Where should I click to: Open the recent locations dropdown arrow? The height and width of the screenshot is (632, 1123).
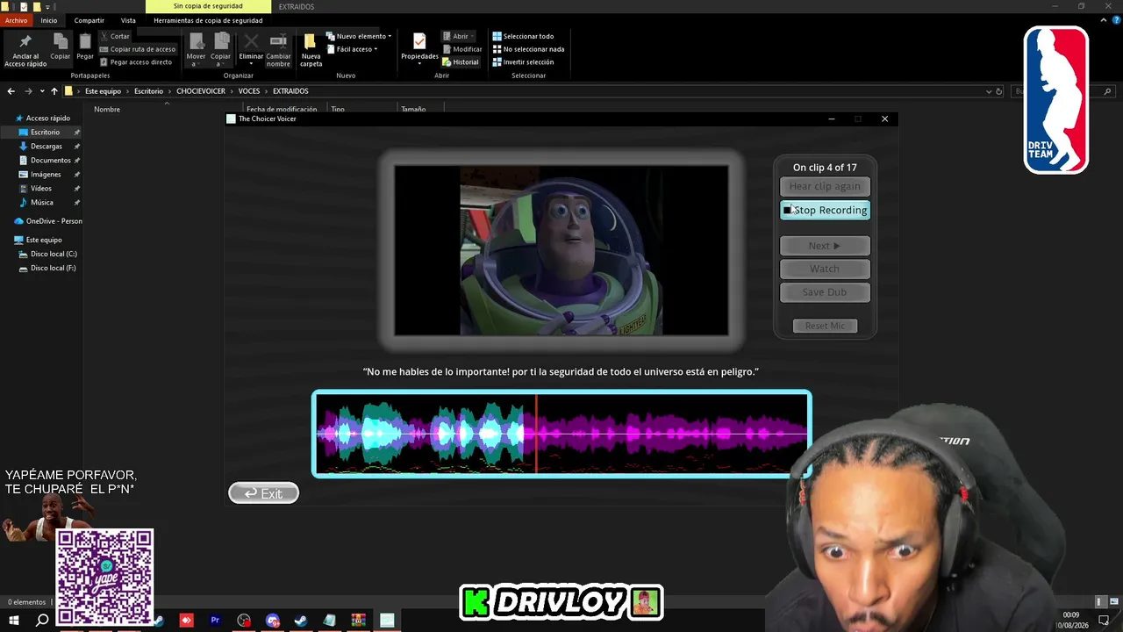[x=41, y=91]
